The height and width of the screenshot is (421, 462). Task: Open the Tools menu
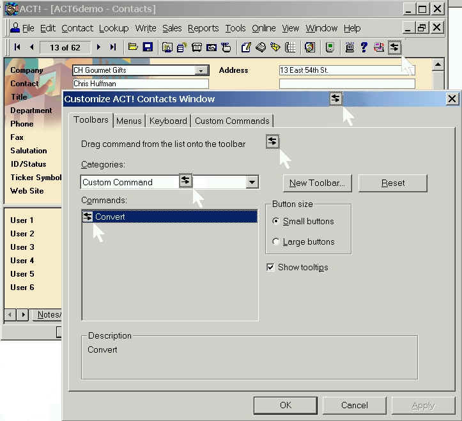[235, 28]
